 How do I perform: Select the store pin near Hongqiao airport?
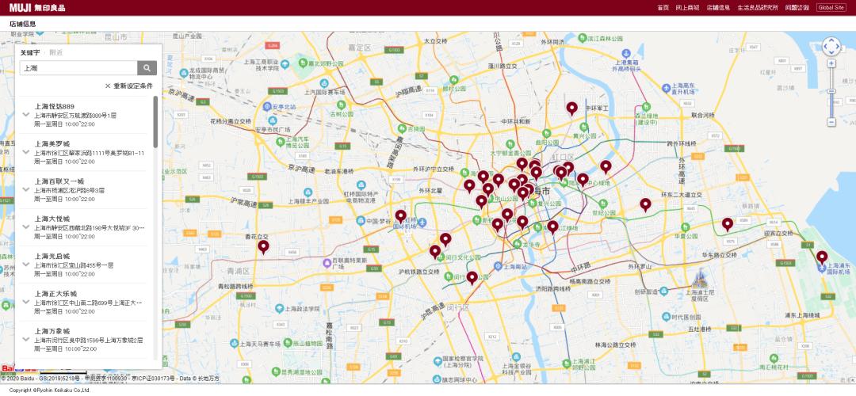point(401,216)
